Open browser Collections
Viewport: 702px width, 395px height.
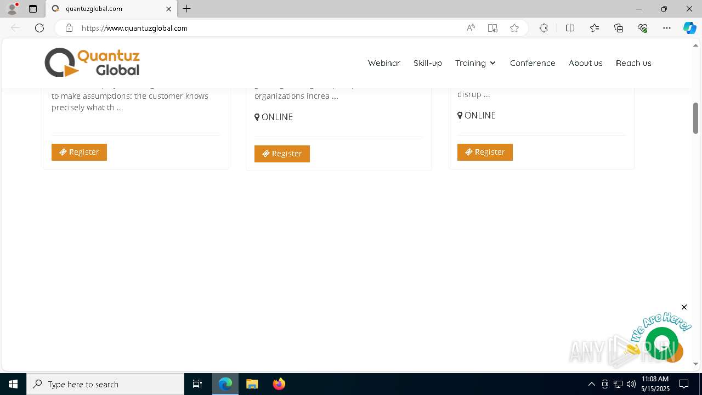(x=619, y=28)
